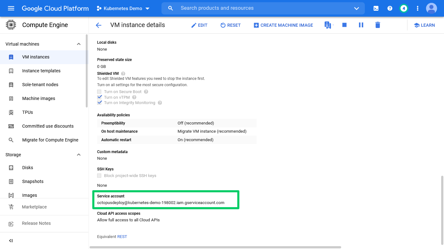Click the TPUs sidebar icon

[11, 112]
